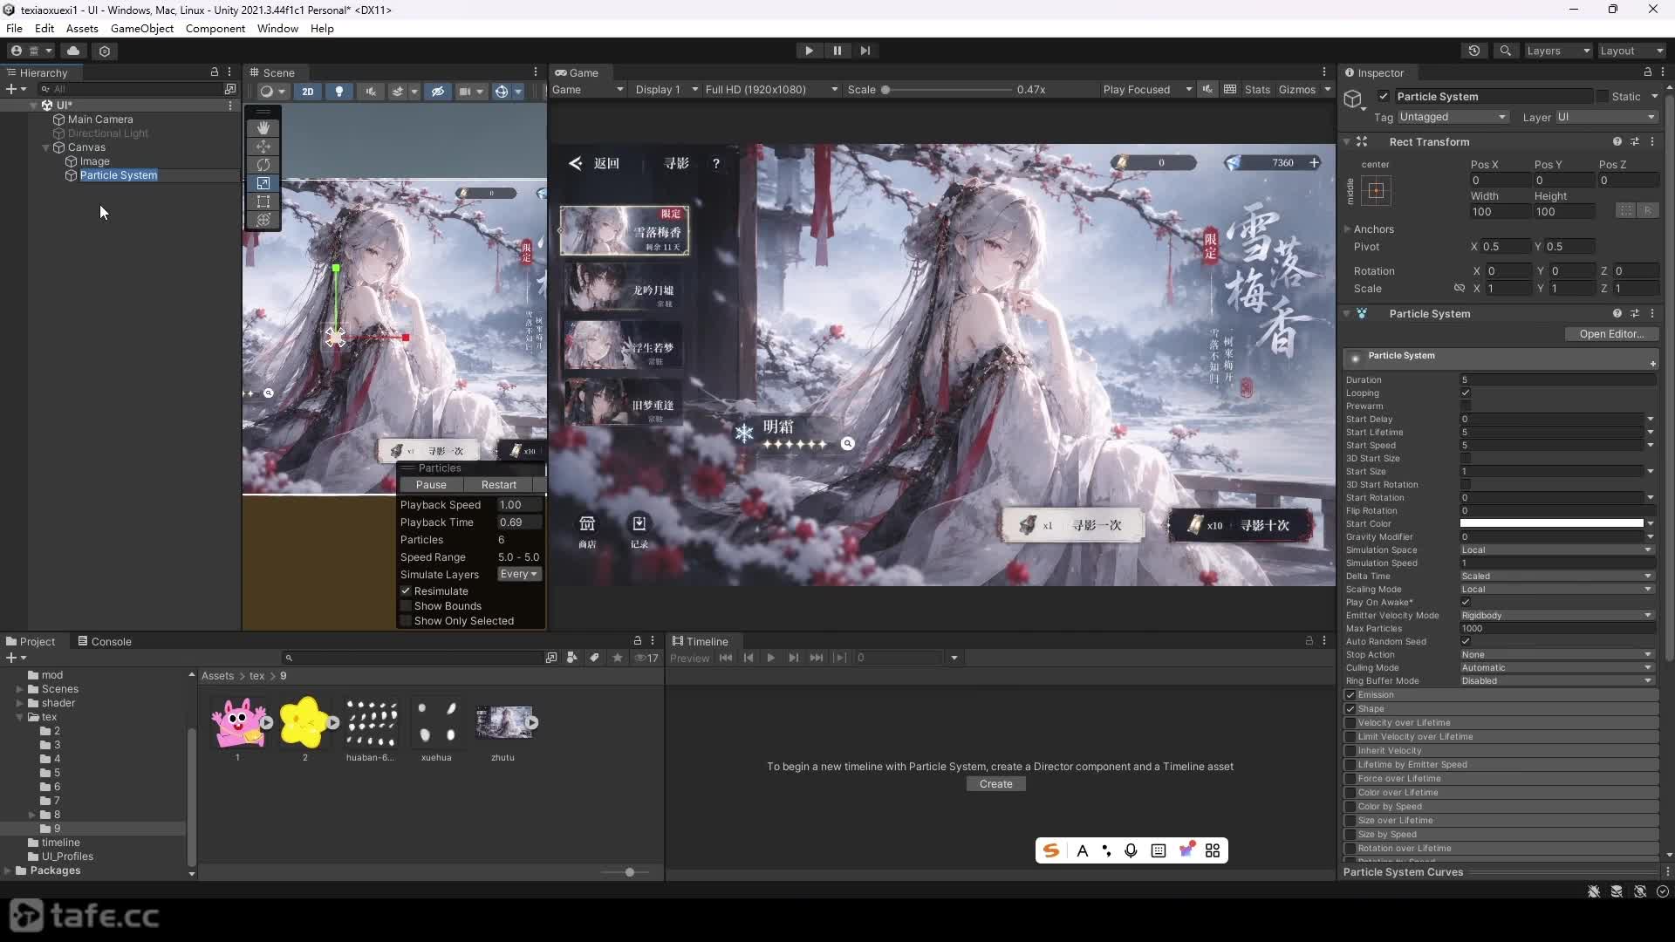Screen dimensions: 1675x942
Task: Toggle 2D mode in Scene view
Action: (x=308, y=91)
